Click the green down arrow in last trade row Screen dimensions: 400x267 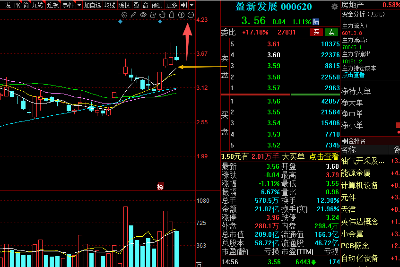(313, 262)
